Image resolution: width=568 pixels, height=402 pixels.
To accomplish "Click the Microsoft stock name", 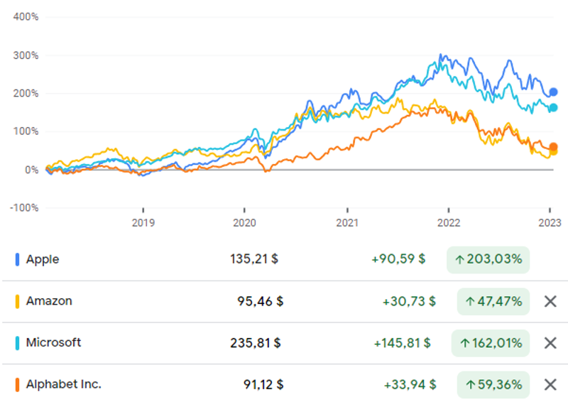I will pyautogui.click(x=53, y=342).
